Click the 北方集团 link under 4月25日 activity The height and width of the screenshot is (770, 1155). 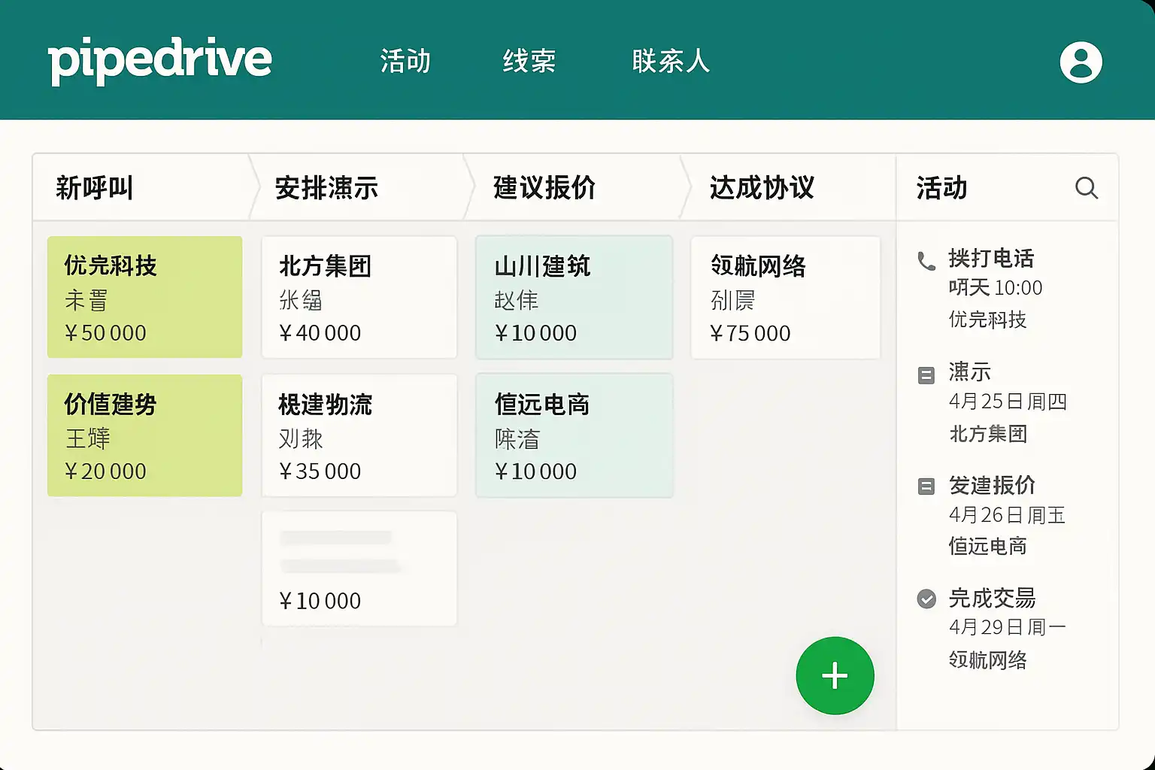pos(988,434)
